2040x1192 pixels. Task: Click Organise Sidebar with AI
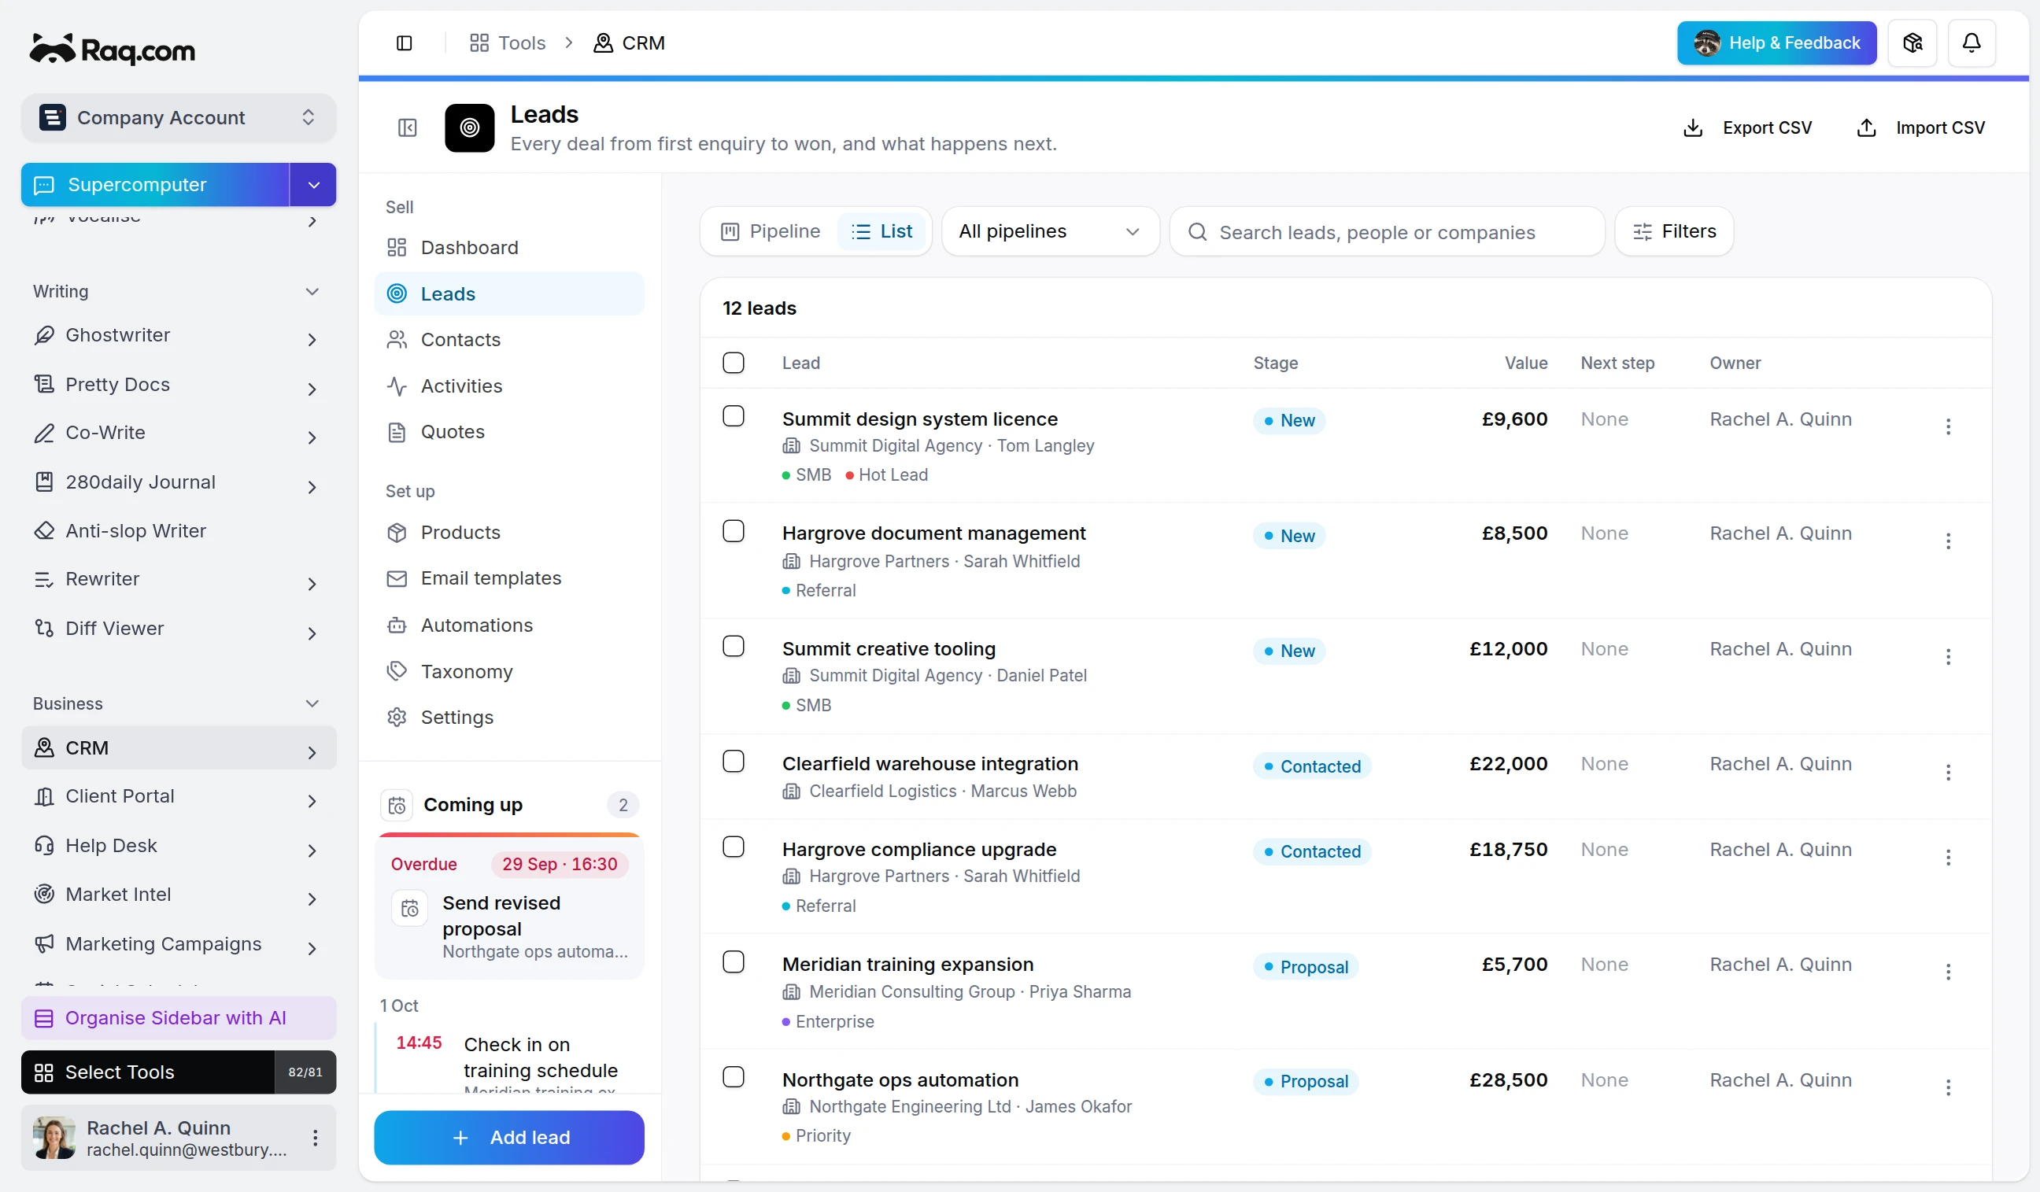tap(178, 1018)
